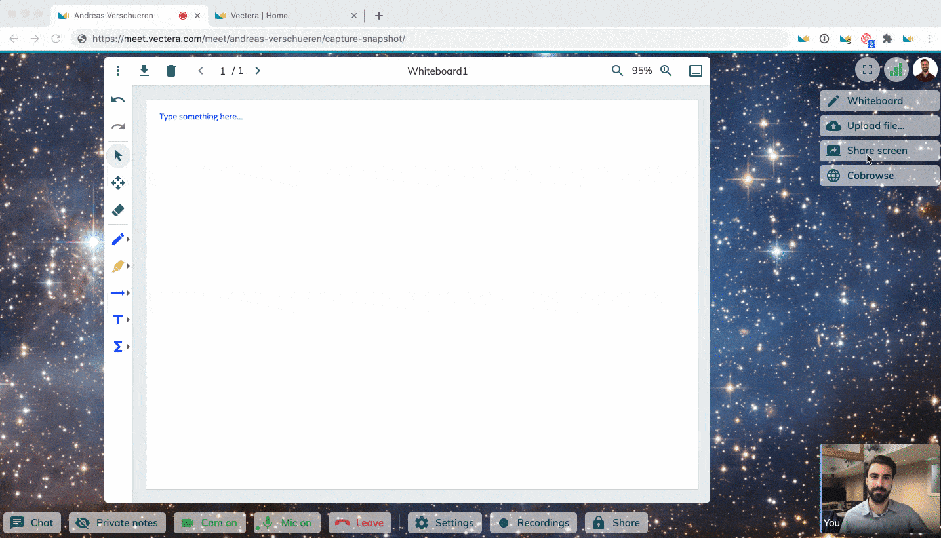This screenshot has height=538, width=941.
Task: Toggle the camera off with Cam on
Action: coord(210,523)
